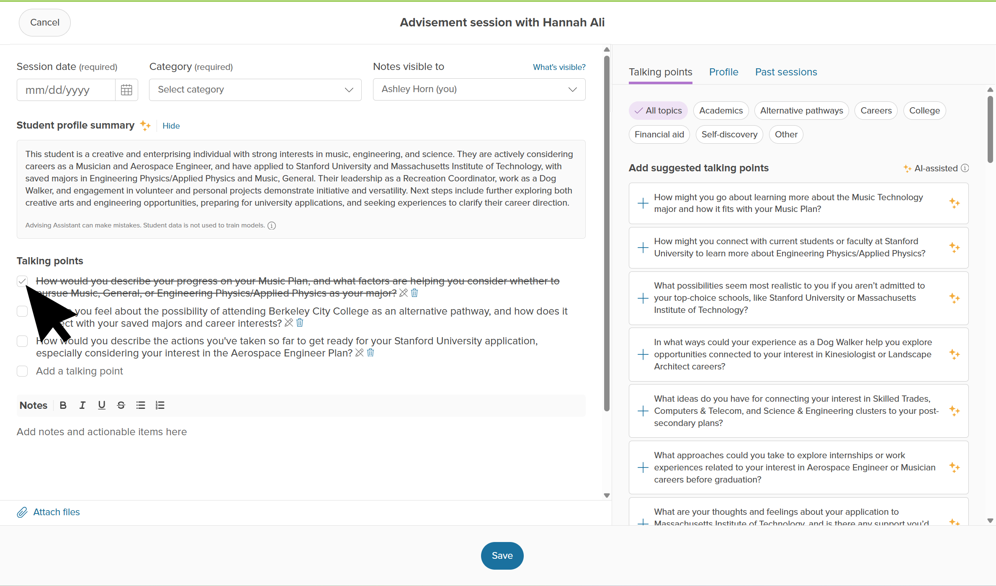Viewport: 996px width, 586px height.
Task: Insert a numbered list in Notes
Action: 160,405
